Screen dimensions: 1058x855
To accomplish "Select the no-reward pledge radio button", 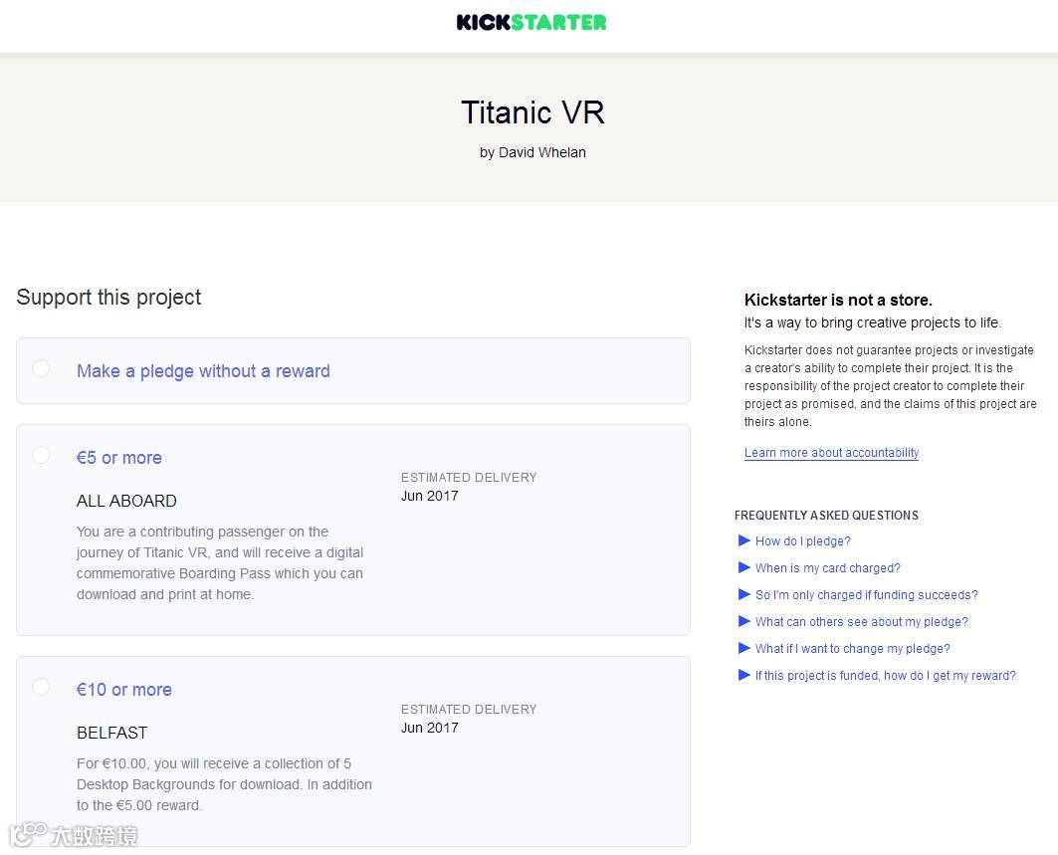I will pos(41,367).
